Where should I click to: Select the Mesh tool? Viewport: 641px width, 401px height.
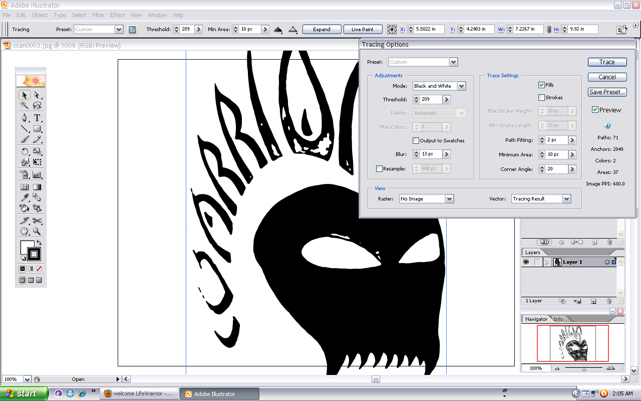click(x=24, y=187)
